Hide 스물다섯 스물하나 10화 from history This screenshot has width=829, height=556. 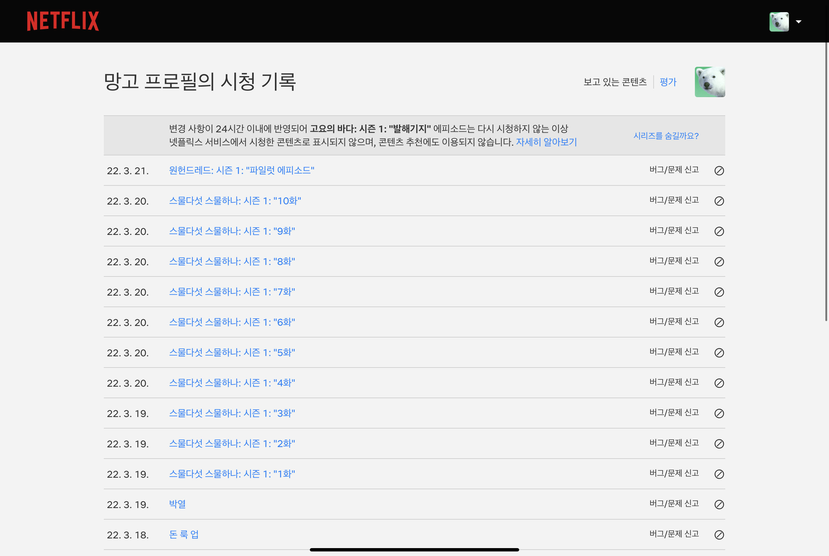click(719, 201)
